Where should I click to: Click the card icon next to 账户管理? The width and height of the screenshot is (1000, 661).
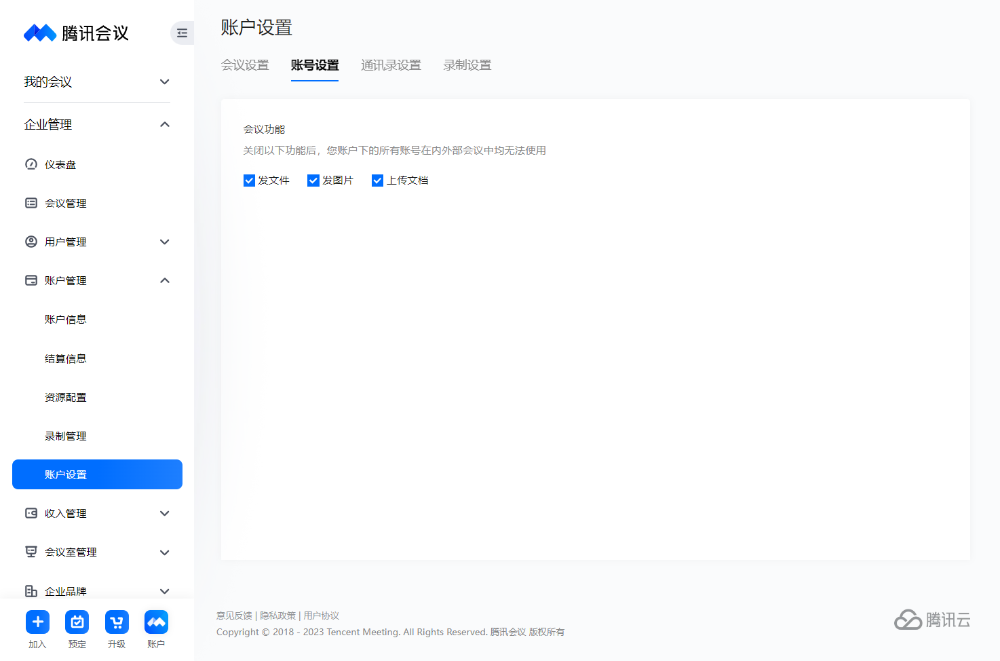(x=31, y=280)
